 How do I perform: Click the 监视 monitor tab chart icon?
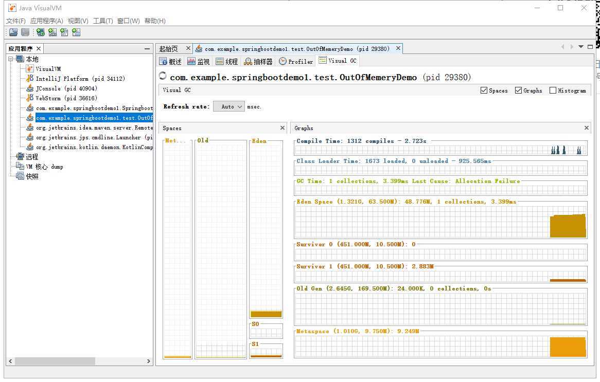[x=191, y=61]
